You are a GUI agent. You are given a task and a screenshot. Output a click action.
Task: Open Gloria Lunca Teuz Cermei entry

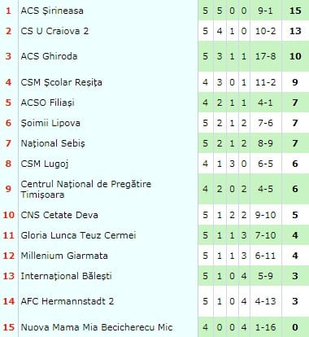(x=78, y=235)
